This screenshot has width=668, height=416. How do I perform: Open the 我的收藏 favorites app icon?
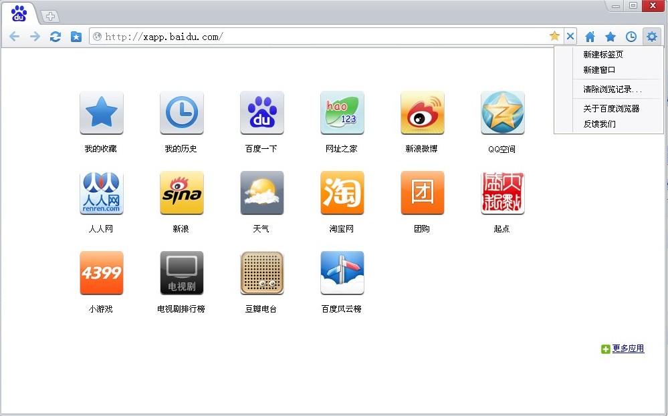point(102,113)
